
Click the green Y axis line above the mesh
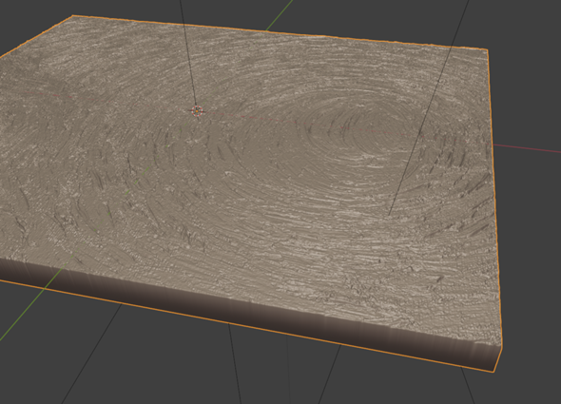(280, 15)
